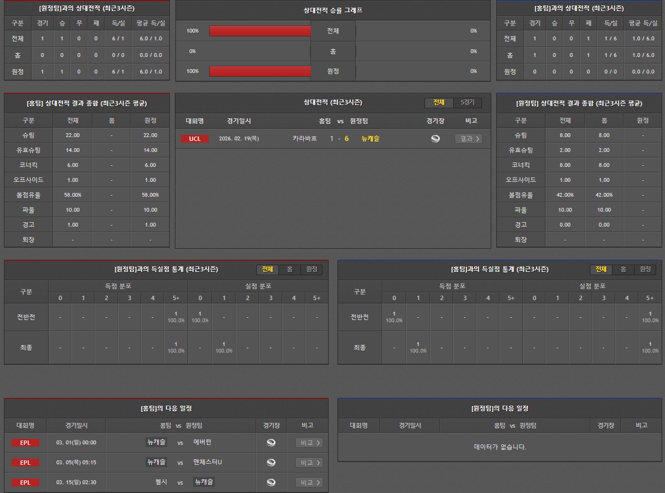
Task: Switch [원정팀]과의 득실점 통계 filter to 홈
Action: (289, 269)
